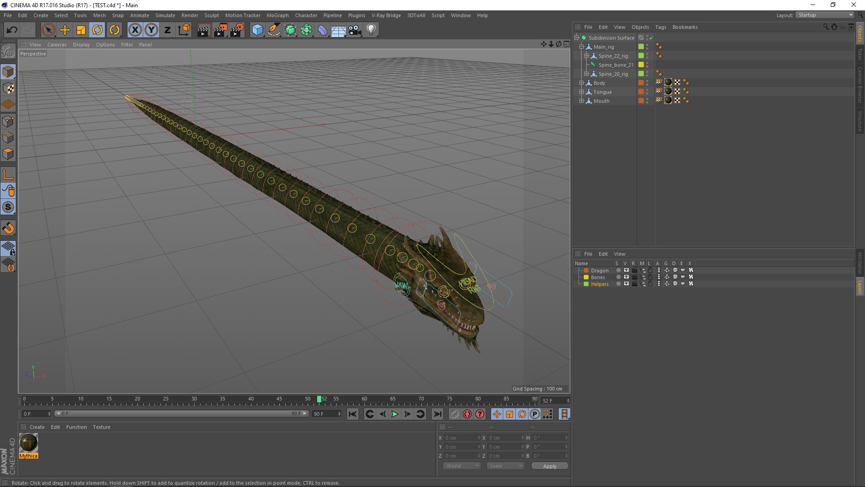Select the Move tool in toolbar
Viewport: 865px width, 487px height.
(65, 30)
